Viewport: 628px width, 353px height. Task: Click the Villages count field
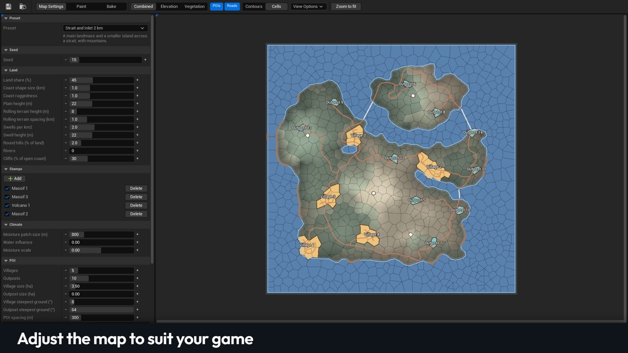coord(102,271)
